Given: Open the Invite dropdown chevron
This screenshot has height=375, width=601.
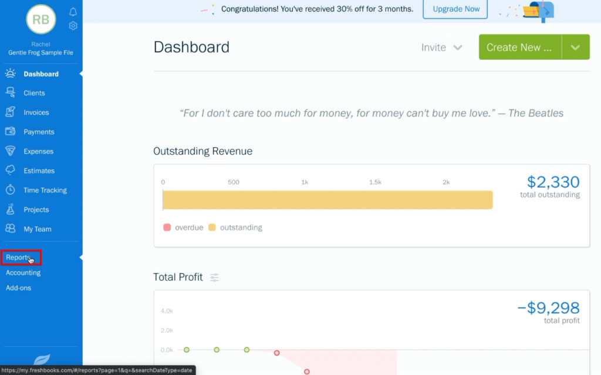Looking at the screenshot, I should click(458, 47).
